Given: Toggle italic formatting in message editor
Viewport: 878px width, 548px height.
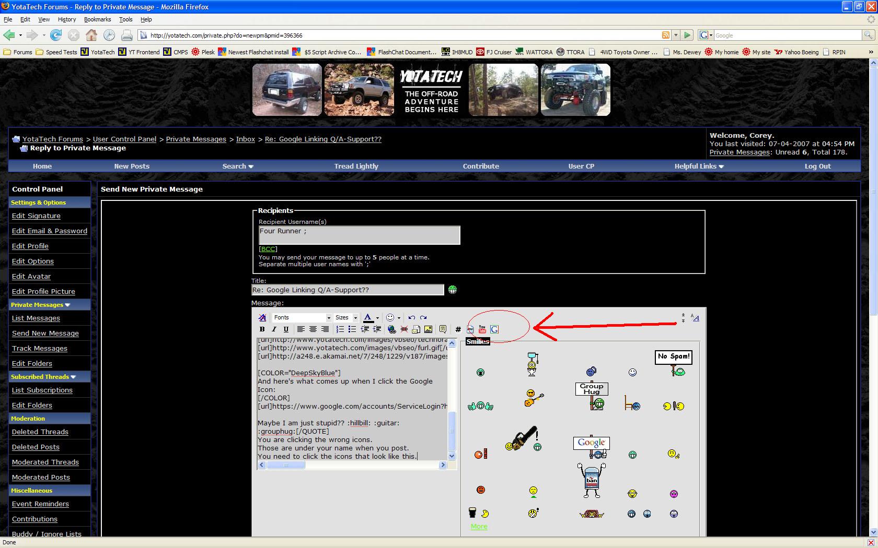Looking at the screenshot, I should pos(274,329).
